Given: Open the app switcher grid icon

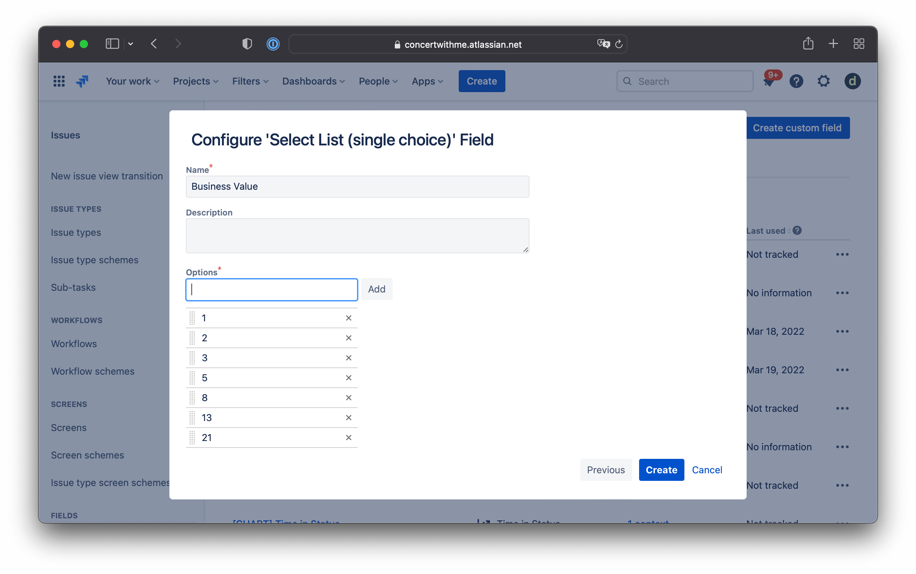Looking at the screenshot, I should (x=59, y=81).
